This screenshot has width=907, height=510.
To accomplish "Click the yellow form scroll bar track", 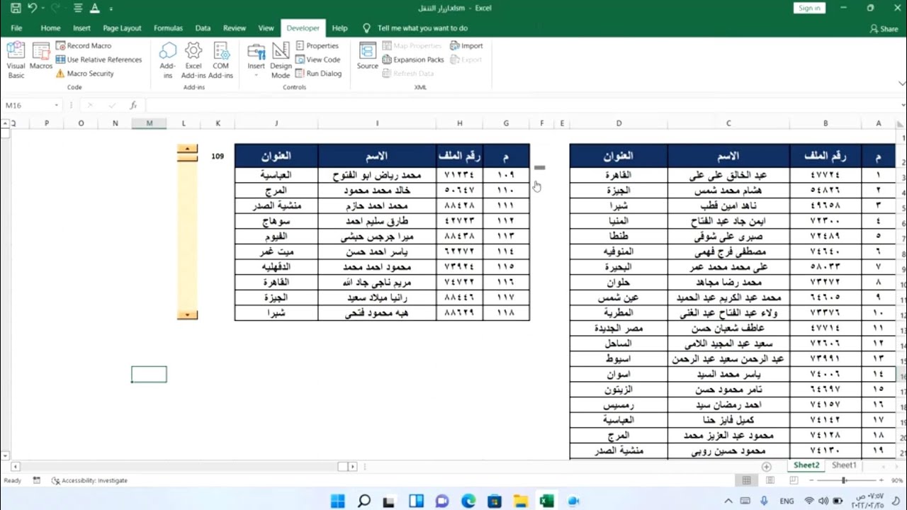I will [187, 236].
